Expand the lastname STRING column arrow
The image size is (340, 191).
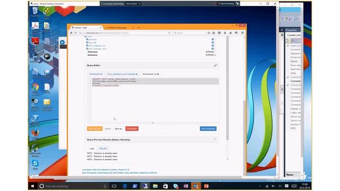tap(215, 55)
